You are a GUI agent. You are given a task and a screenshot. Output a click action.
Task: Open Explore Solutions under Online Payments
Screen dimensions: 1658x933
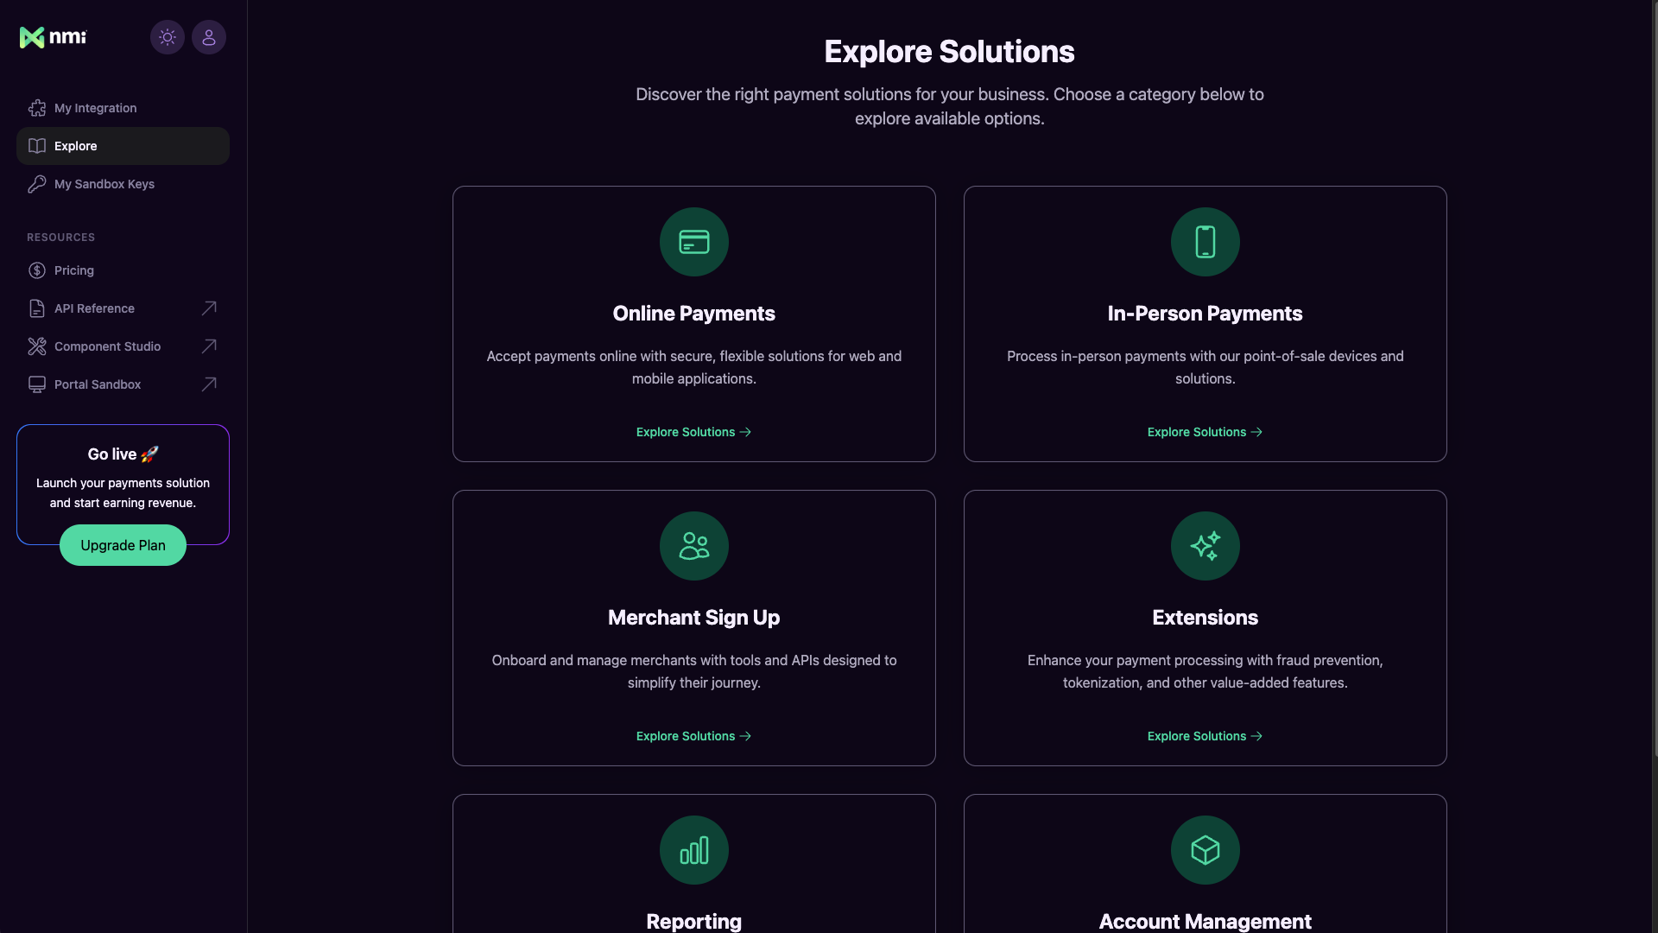click(x=693, y=432)
